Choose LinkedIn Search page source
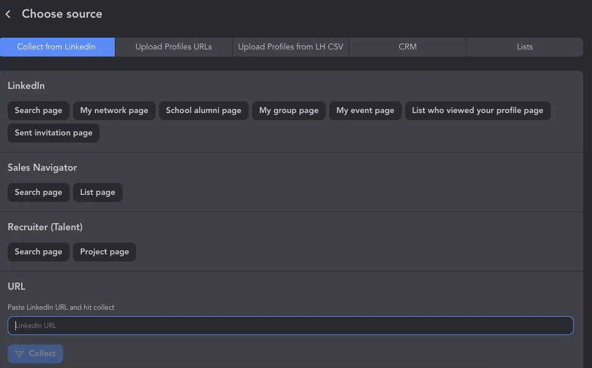 click(38, 111)
